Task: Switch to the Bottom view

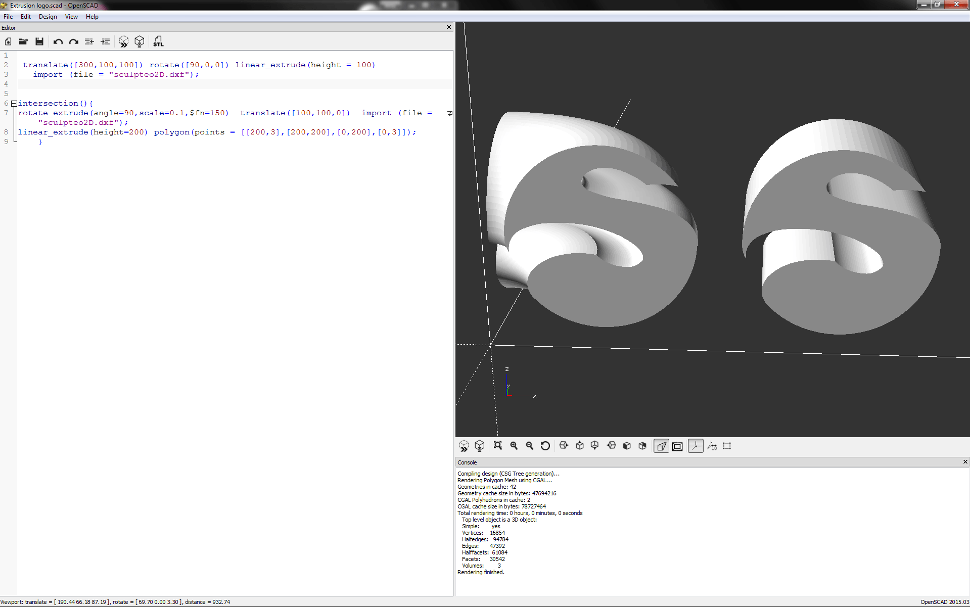Action: tap(595, 446)
